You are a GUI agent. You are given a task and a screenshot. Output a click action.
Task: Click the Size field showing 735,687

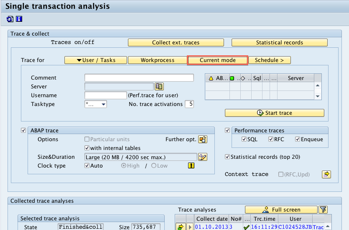pyautogui.click(x=146, y=227)
